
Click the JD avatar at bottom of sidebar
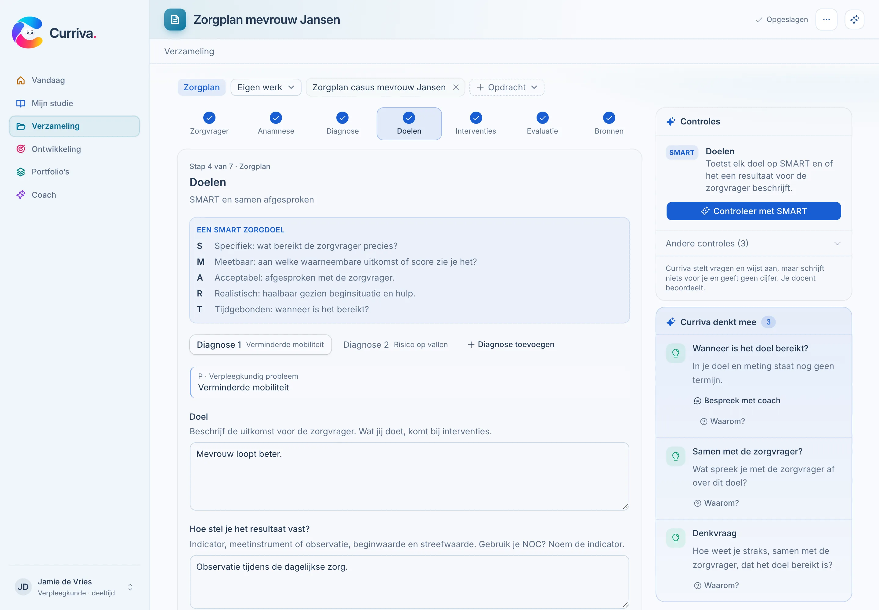tap(23, 587)
